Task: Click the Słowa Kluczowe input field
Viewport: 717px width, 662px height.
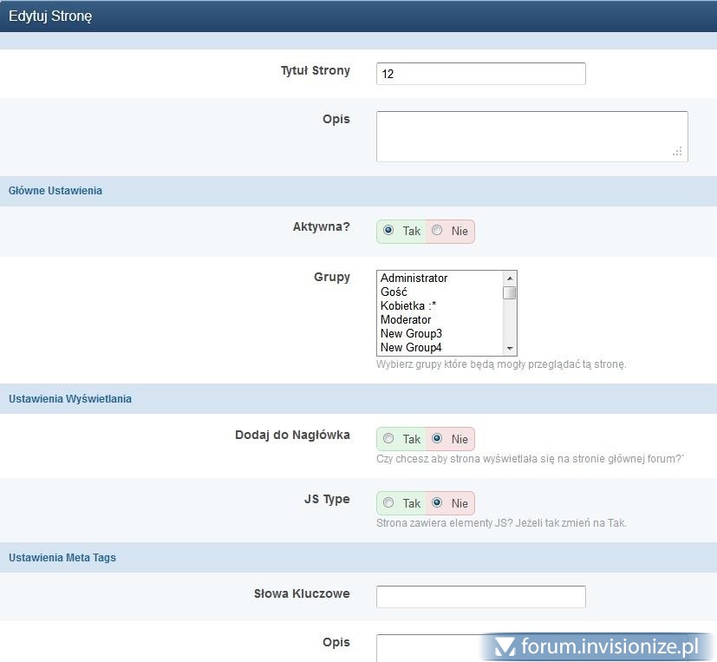Action: click(x=480, y=597)
